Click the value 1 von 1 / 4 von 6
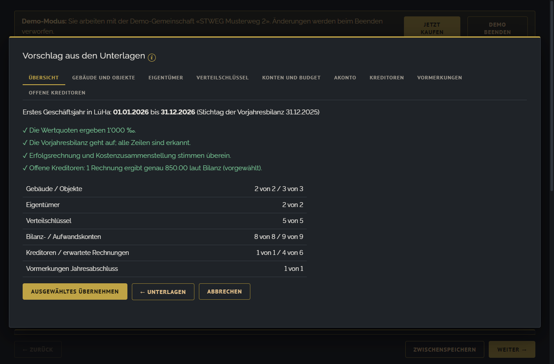The image size is (554, 364). coord(280,253)
